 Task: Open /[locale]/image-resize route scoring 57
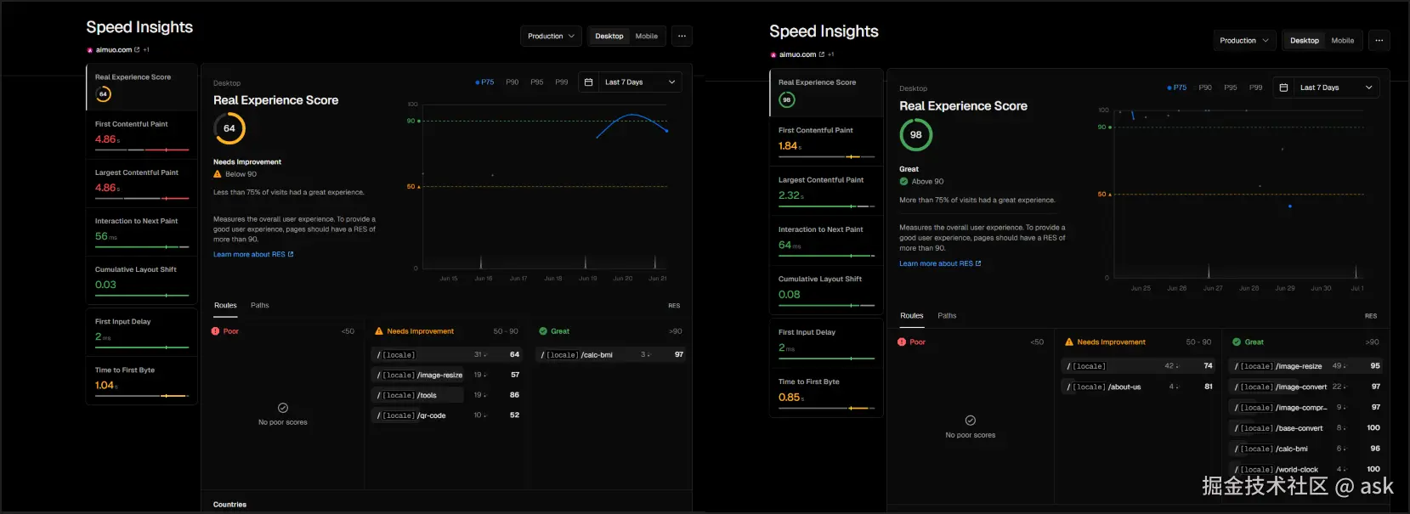[448, 375]
